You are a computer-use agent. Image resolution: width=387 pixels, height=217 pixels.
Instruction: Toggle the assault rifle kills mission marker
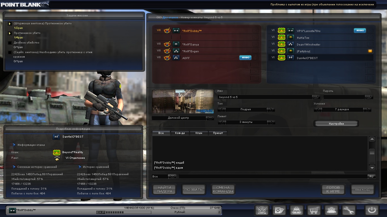(10, 24)
